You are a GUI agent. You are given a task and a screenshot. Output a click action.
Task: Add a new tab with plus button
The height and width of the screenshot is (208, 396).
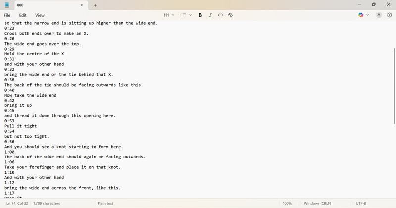(95, 5)
